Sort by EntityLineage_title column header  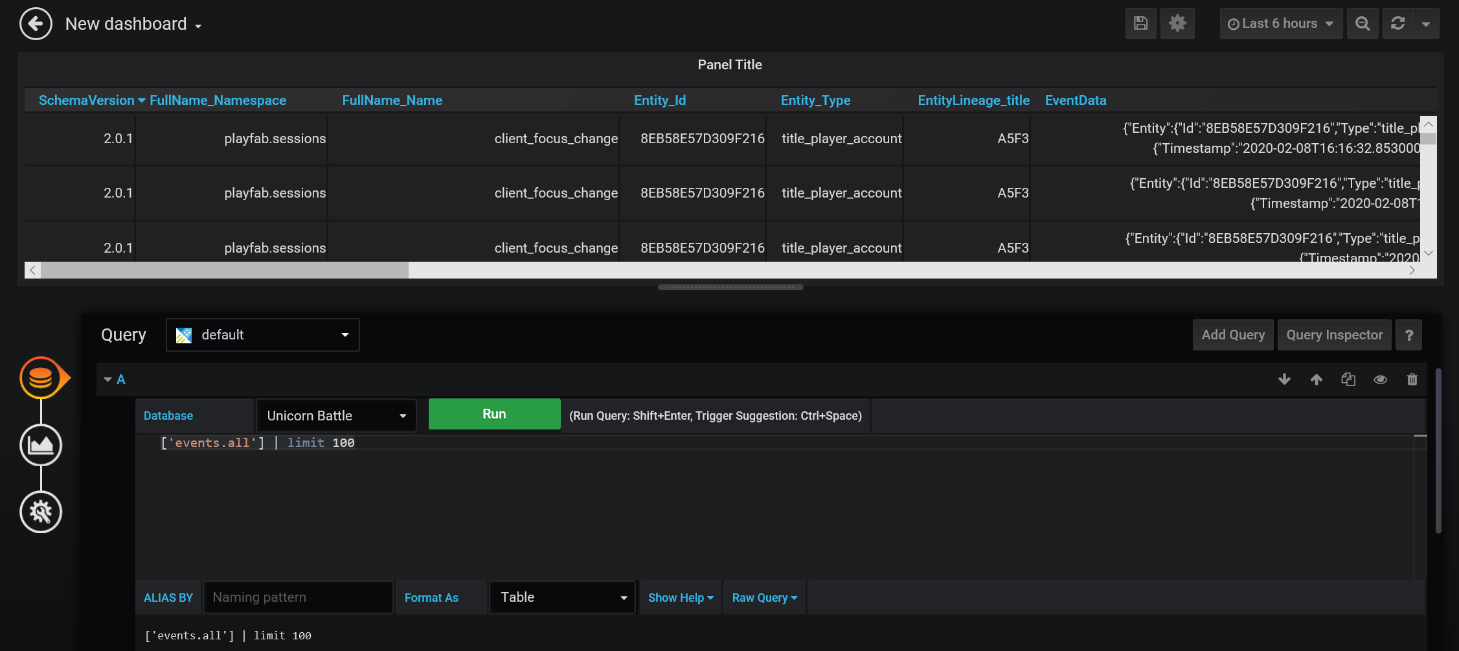click(x=973, y=100)
